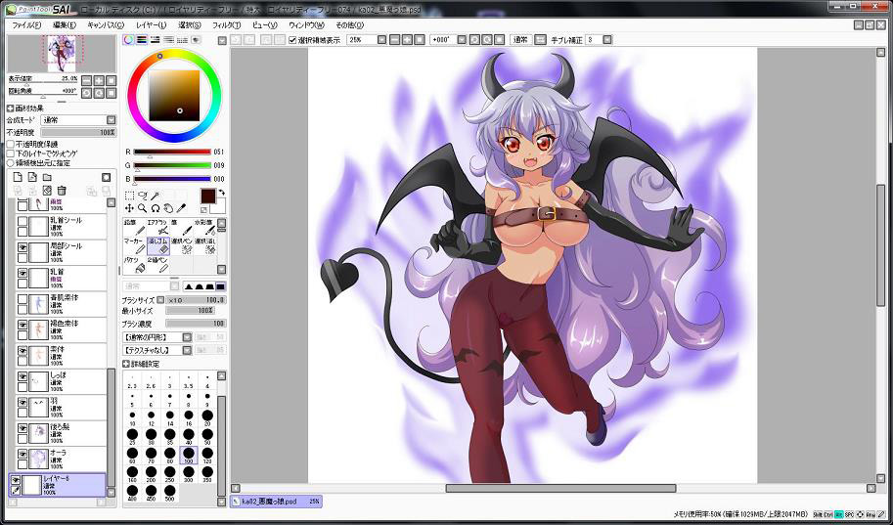The width and height of the screenshot is (893, 525).
Task: Create a new layer set folder
Action: 46,177
